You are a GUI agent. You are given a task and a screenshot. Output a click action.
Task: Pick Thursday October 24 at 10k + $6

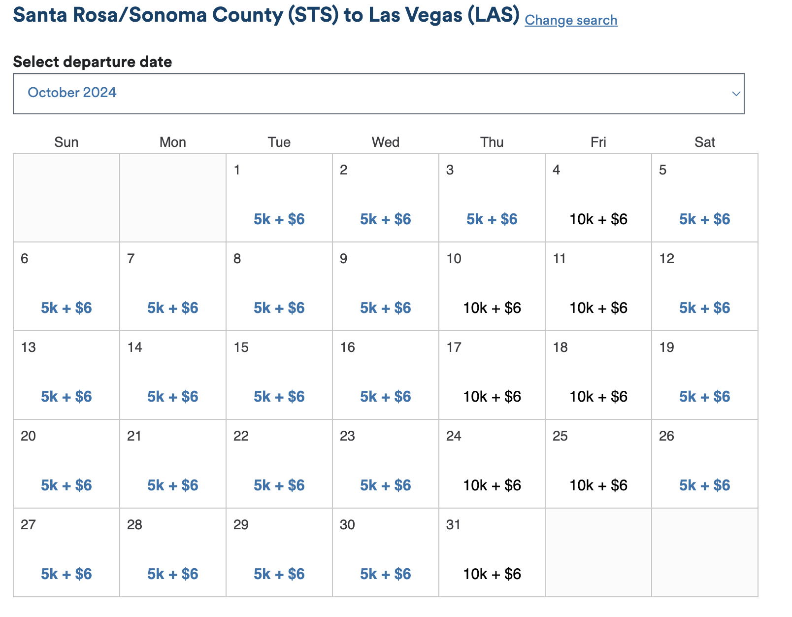click(x=492, y=485)
